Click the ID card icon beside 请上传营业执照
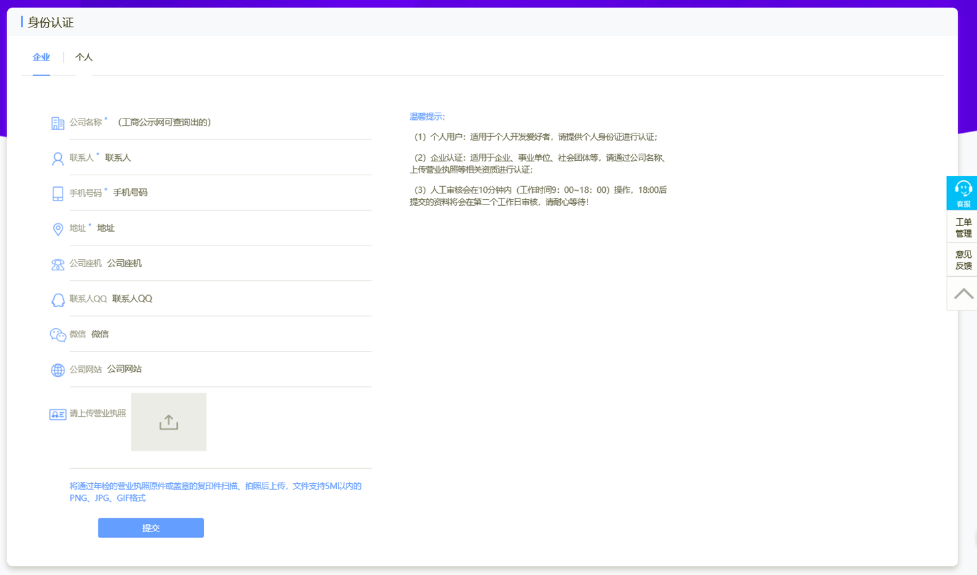Image resolution: width=977 pixels, height=575 pixels. pyautogui.click(x=57, y=414)
